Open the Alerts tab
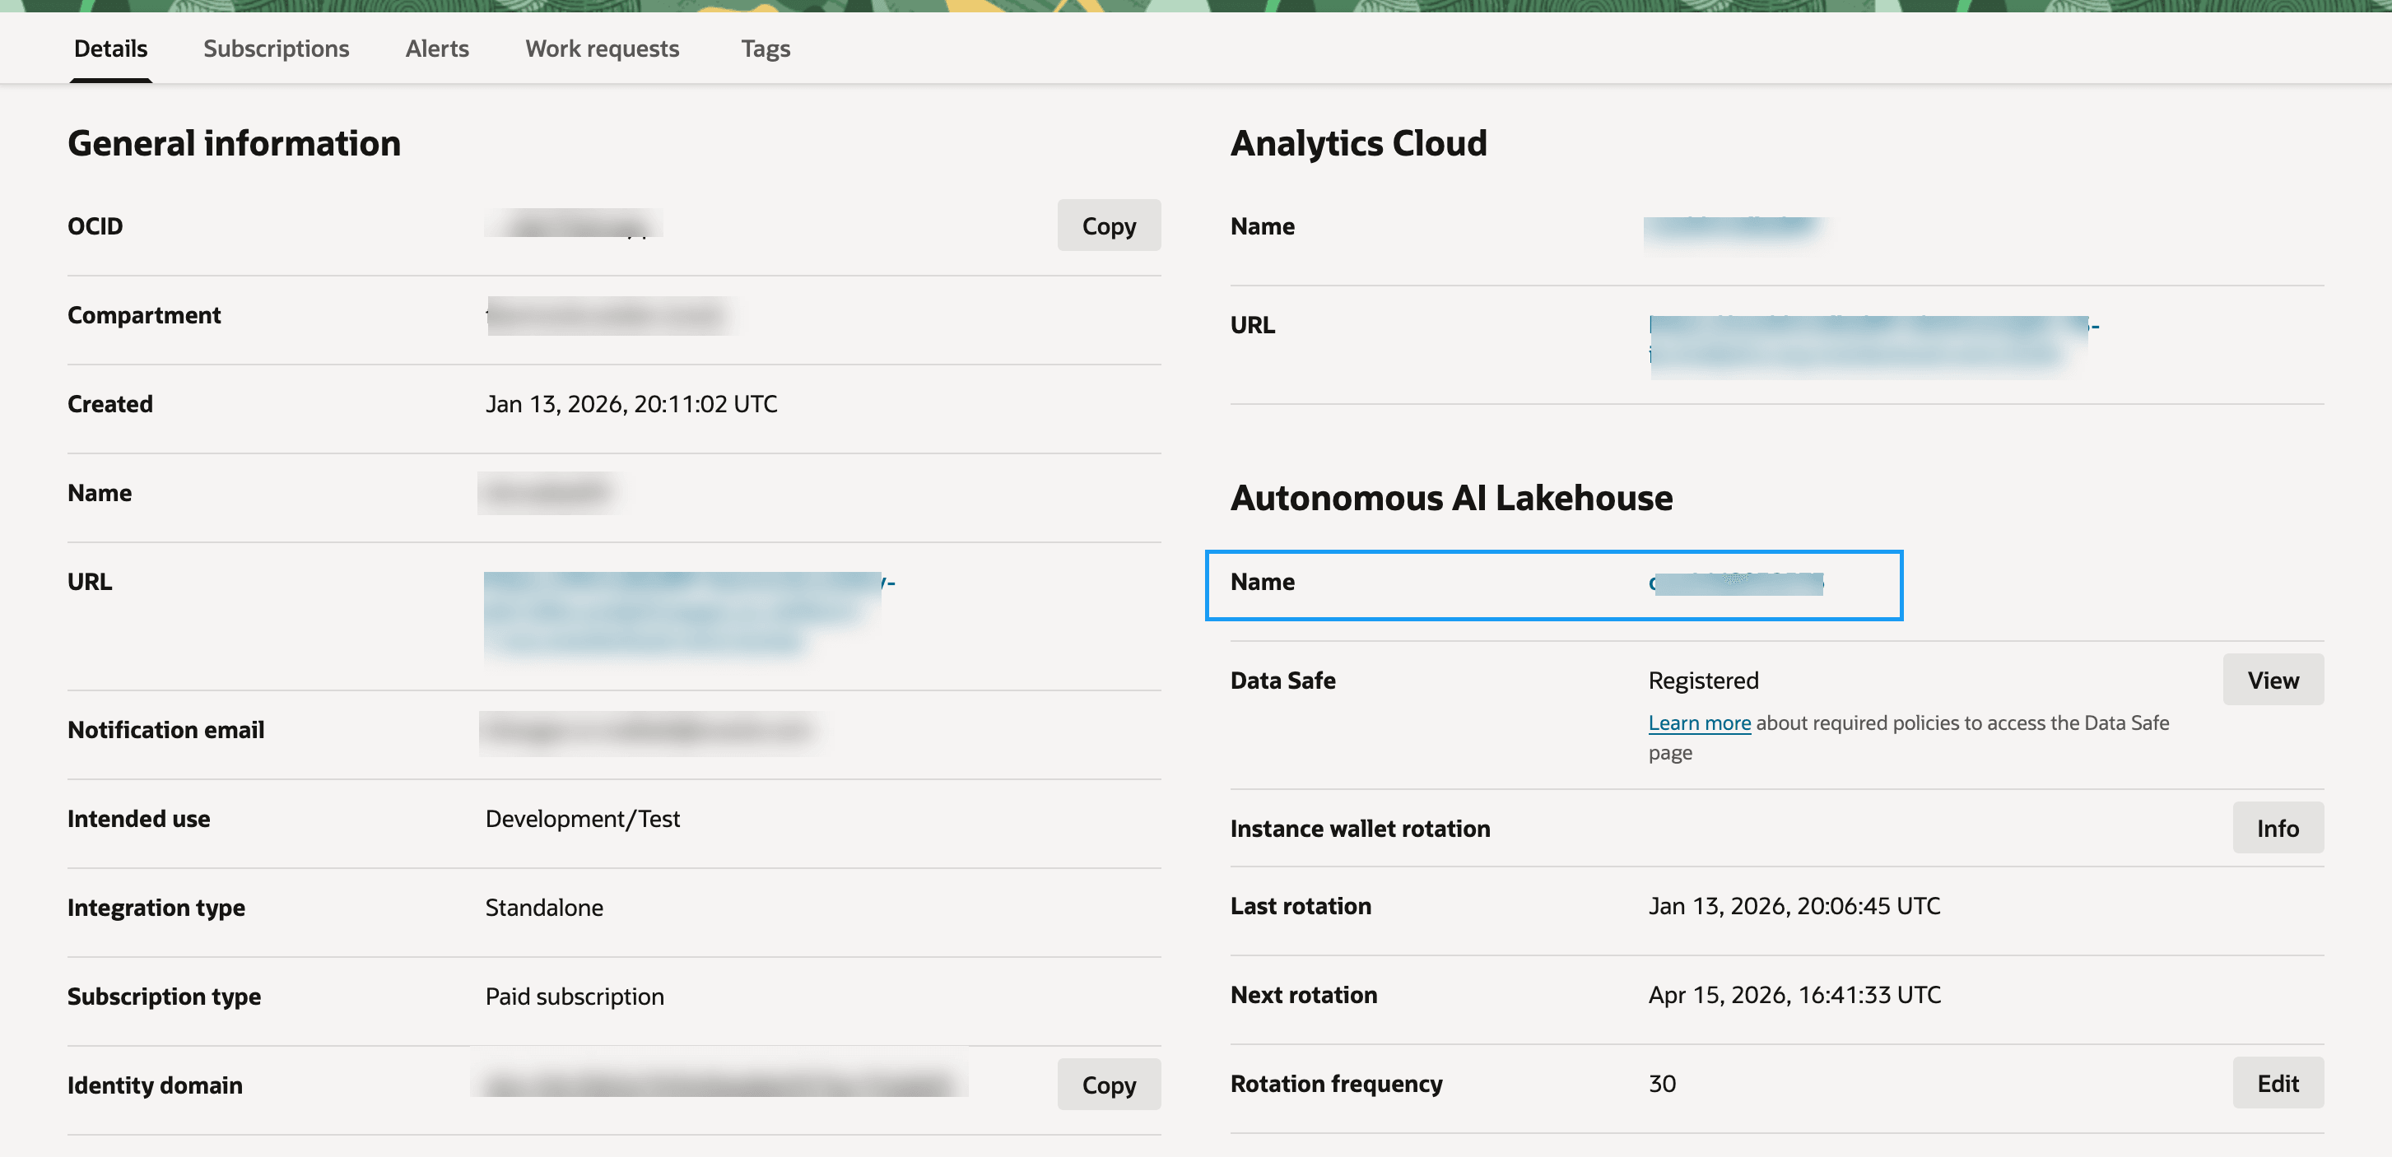This screenshot has width=2392, height=1157. pyautogui.click(x=435, y=49)
